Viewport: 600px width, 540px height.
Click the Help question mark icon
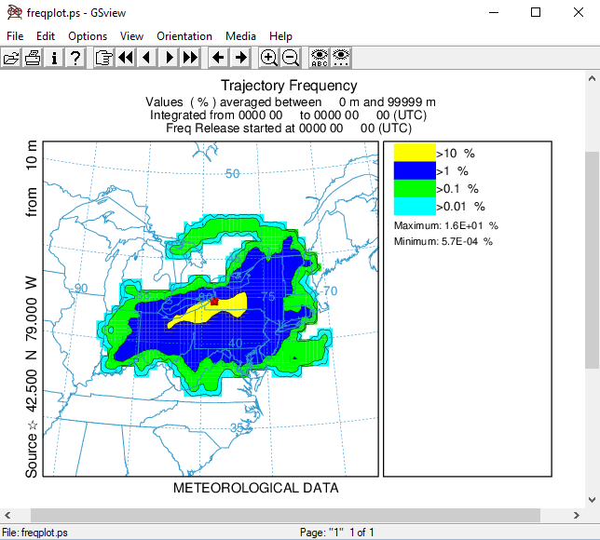pos(75,58)
